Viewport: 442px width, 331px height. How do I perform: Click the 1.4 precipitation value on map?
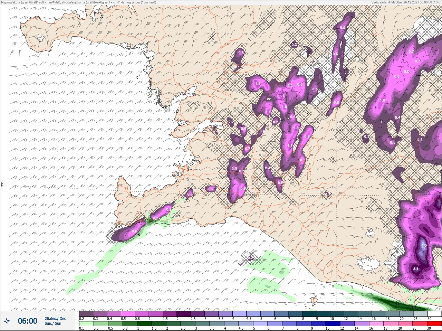click(258, 84)
